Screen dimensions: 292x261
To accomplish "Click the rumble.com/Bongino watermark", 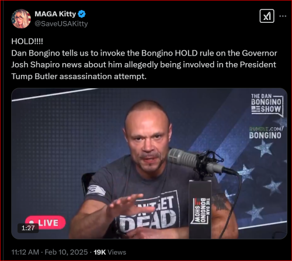I will click(x=266, y=133).
